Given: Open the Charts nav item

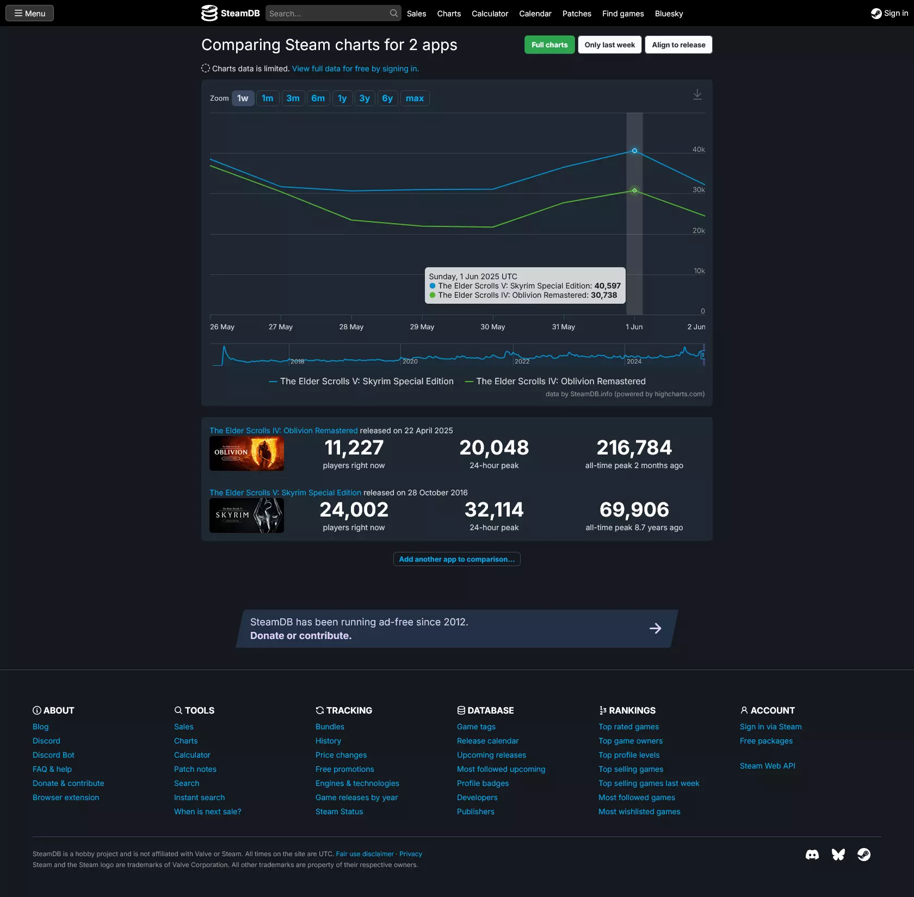Looking at the screenshot, I should click(449, 14).
